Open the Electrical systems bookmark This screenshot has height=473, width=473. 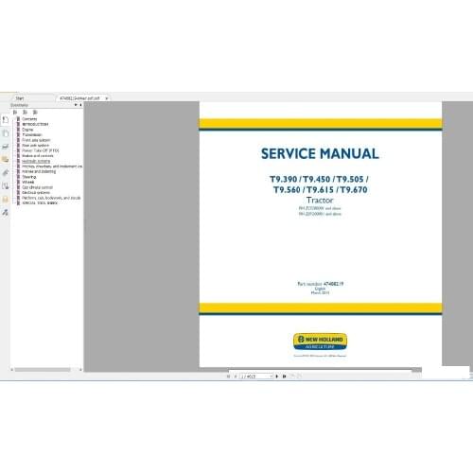[x=36, y=192]
